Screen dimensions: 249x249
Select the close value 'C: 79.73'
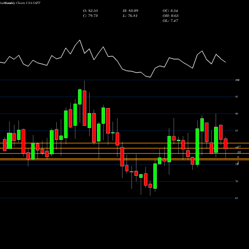[x=90, y=16]
